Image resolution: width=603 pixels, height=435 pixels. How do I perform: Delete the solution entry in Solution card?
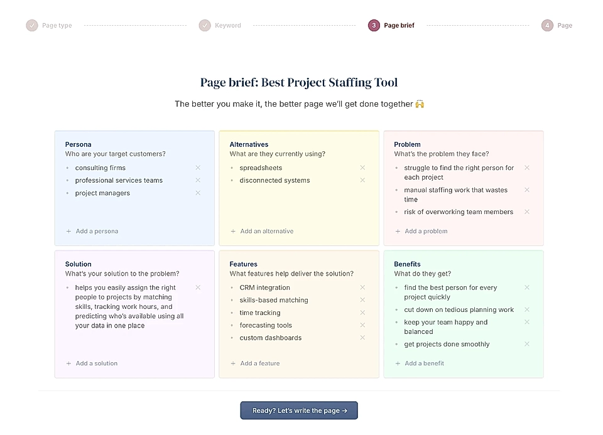(x=198, y=287)
